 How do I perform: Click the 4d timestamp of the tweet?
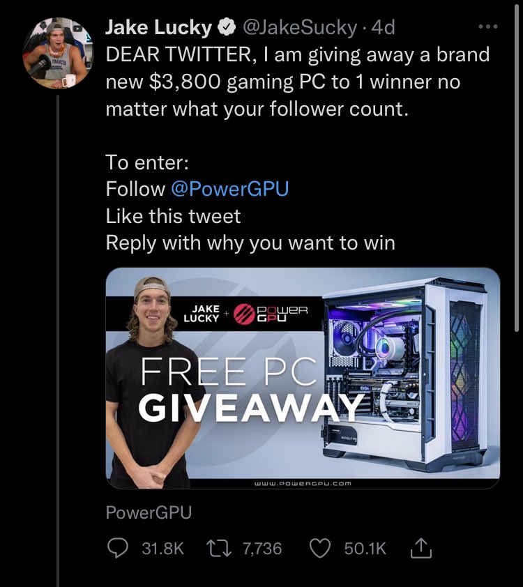pos(384,28)
